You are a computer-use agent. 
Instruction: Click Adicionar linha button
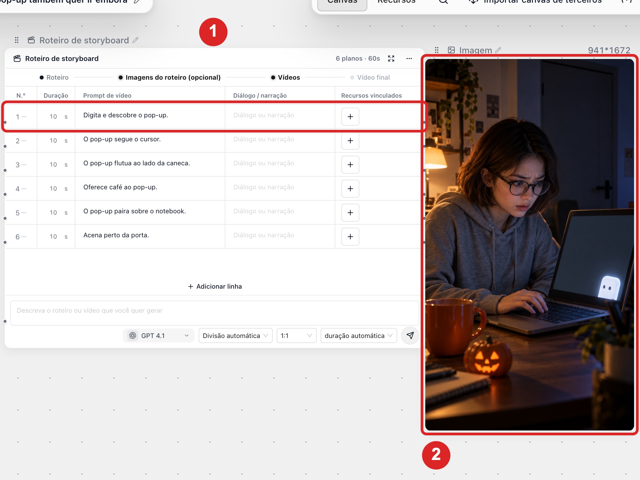(215, 286)
